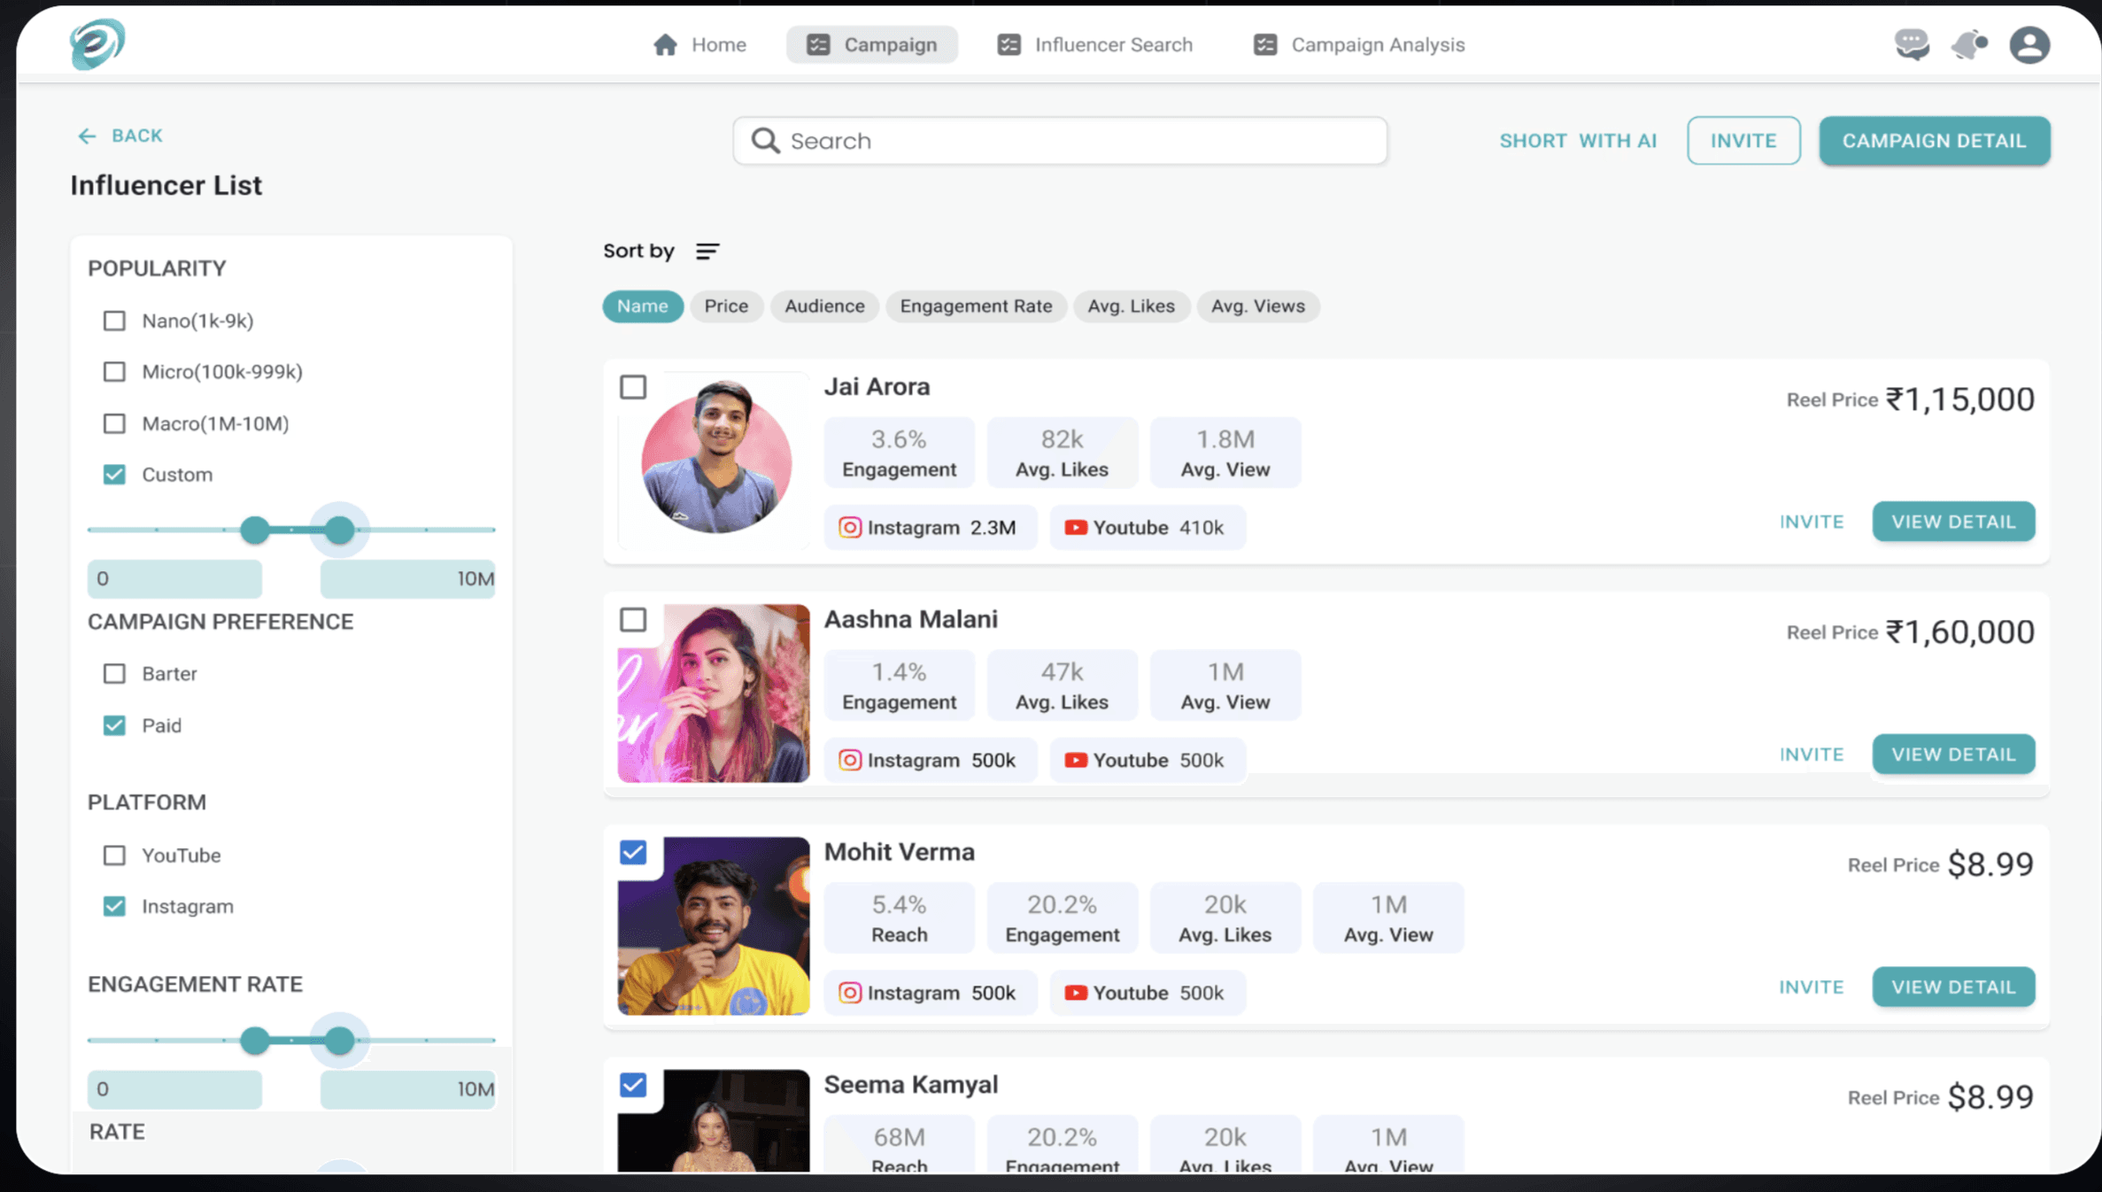The height and width of the screenshot is (1192, 2102).
Task: Invite Aashna Malani
Action: click(1812, 755)
